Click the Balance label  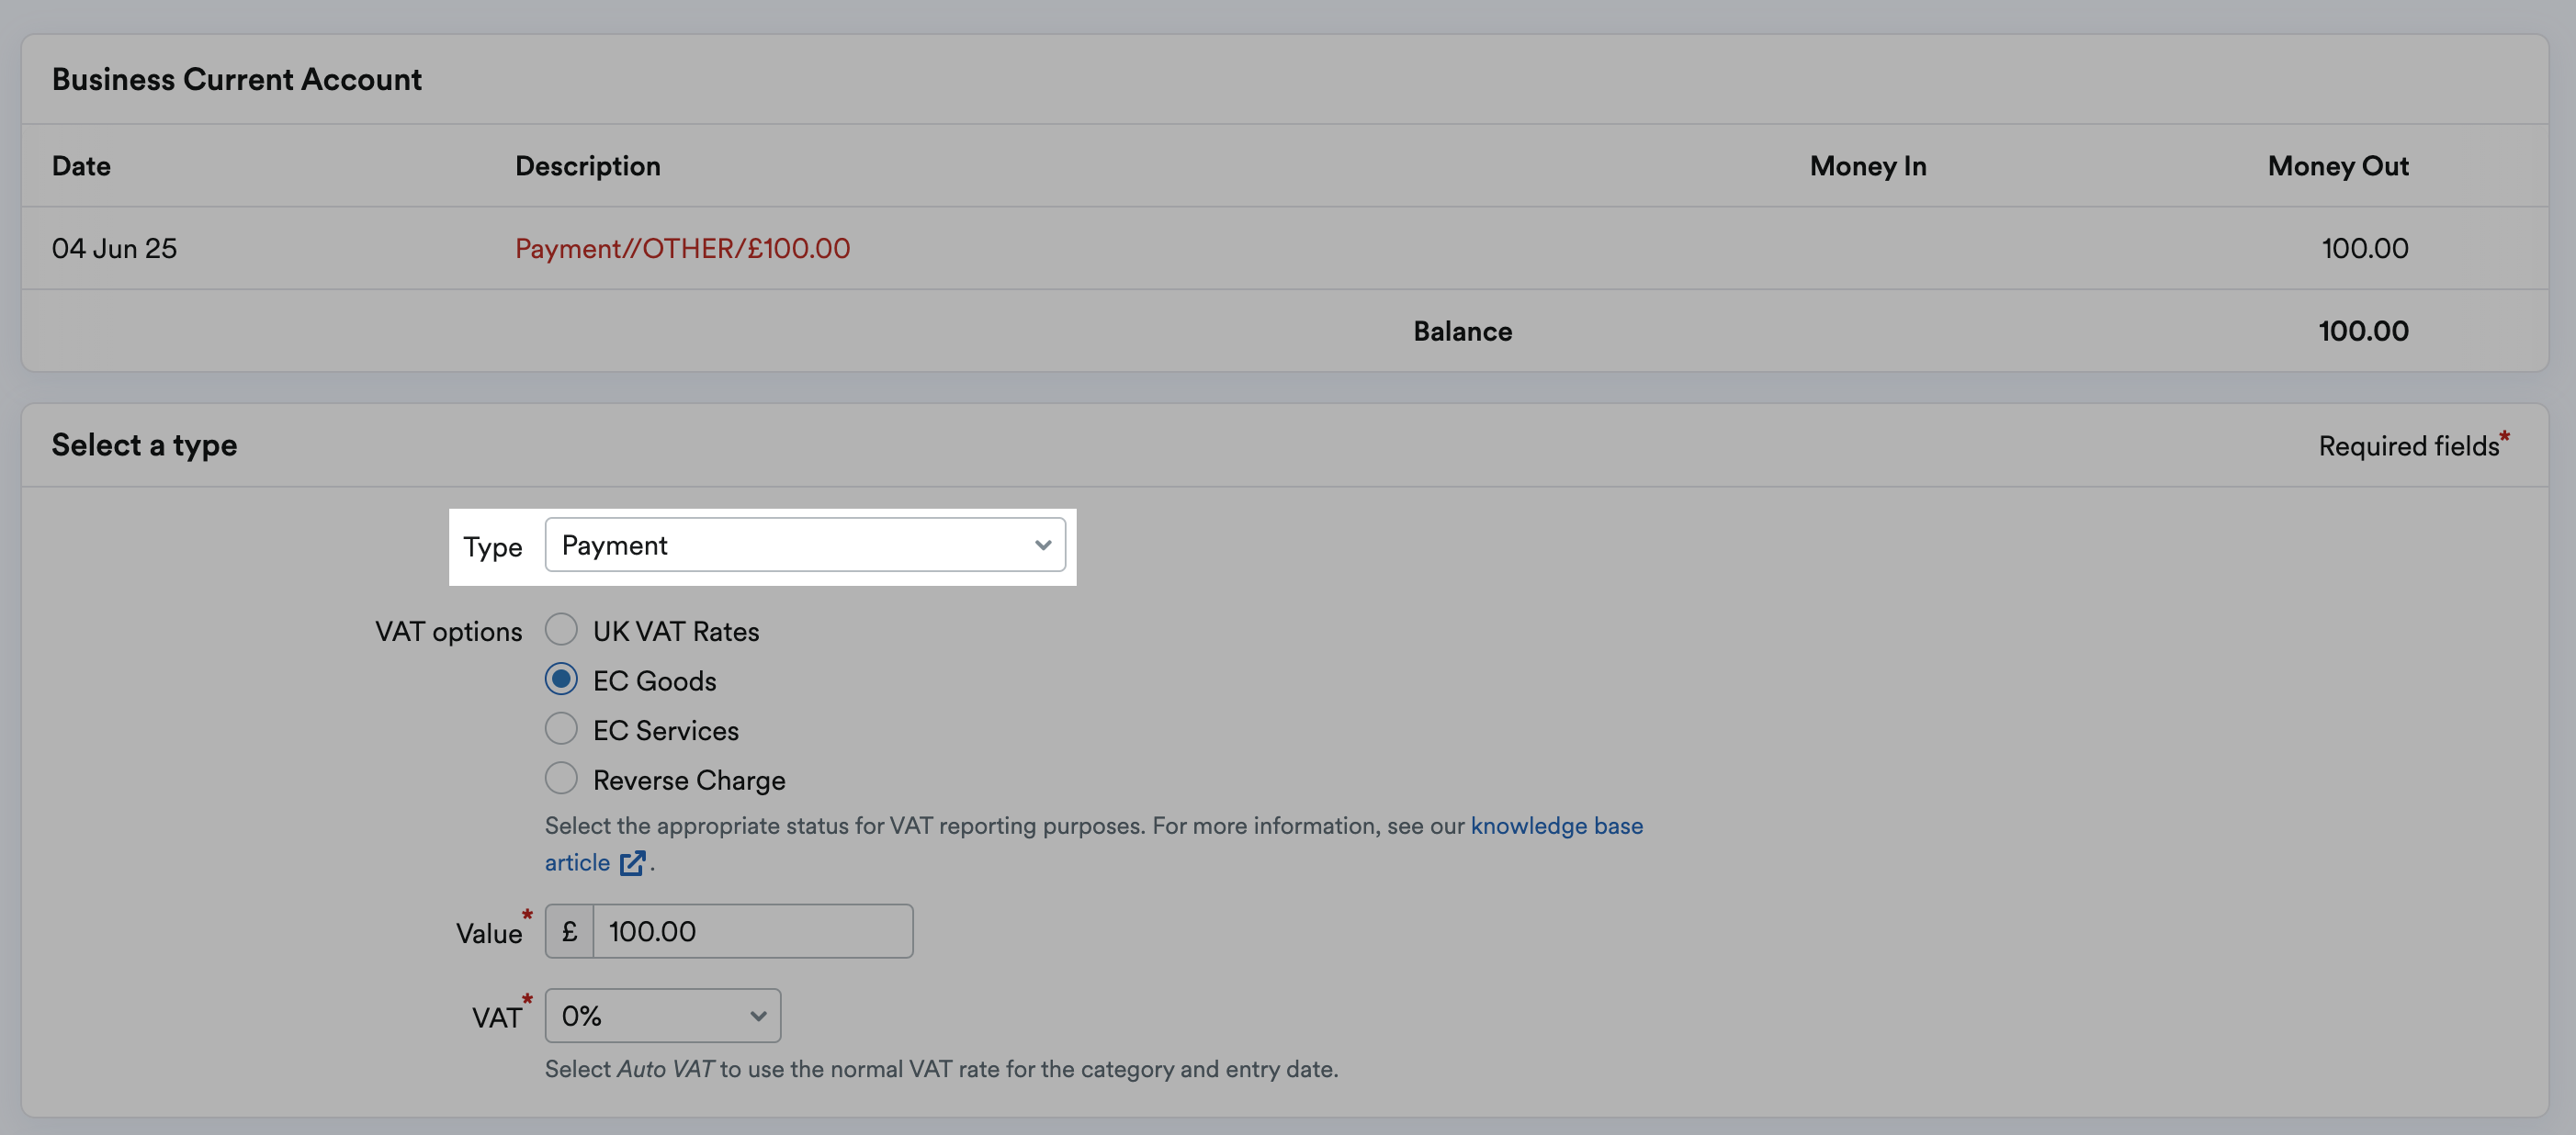tap(1462, 331)
